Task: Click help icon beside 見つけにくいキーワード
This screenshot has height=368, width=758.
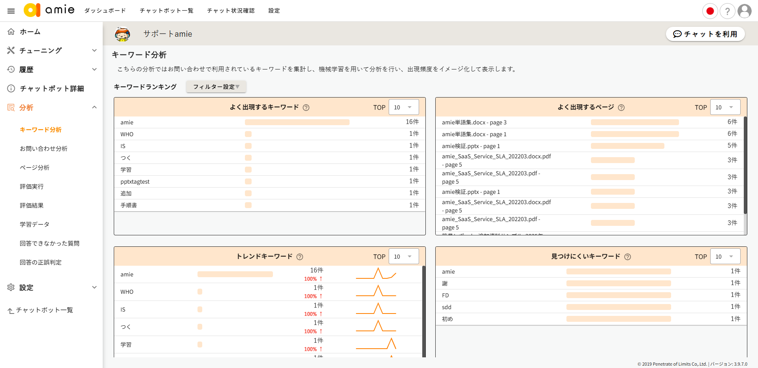Action: (x=628, y=257)
